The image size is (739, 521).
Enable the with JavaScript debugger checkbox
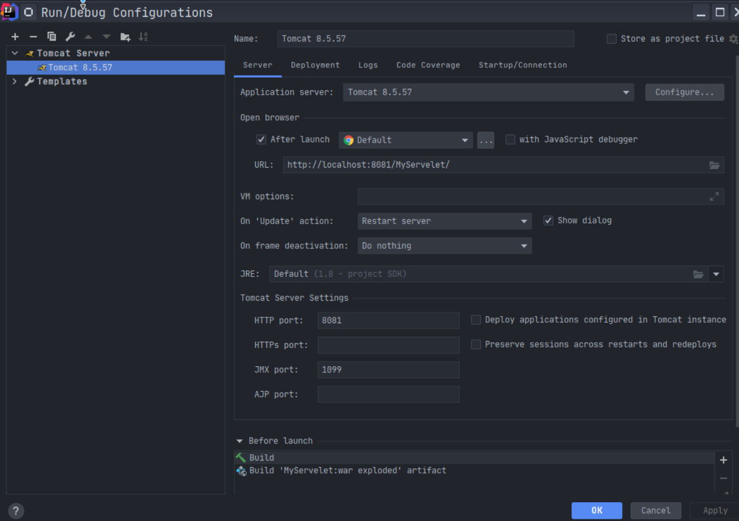click(510, 140)
